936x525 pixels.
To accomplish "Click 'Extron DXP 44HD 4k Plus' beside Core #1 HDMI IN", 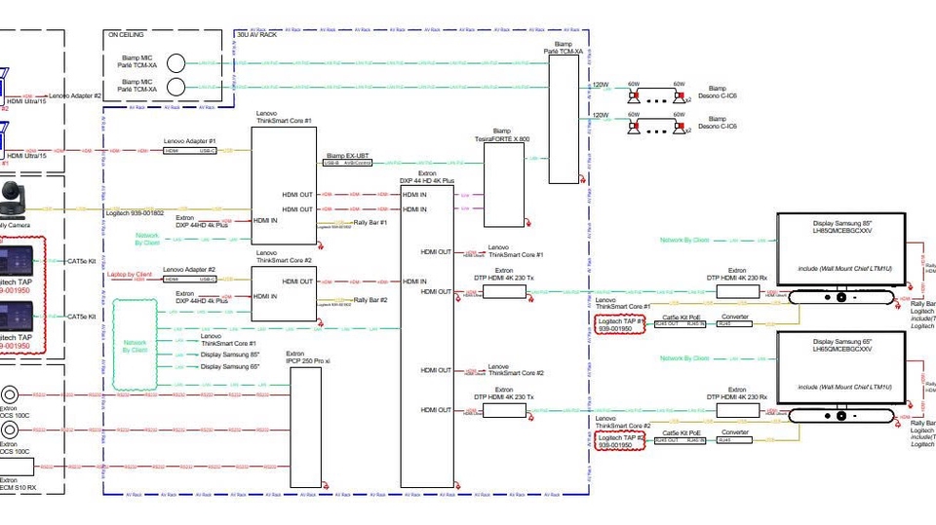I will coord(202,221).
